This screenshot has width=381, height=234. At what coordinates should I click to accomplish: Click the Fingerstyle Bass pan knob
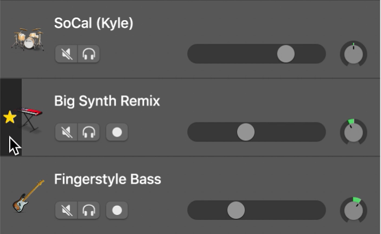(x=353, y=211)
